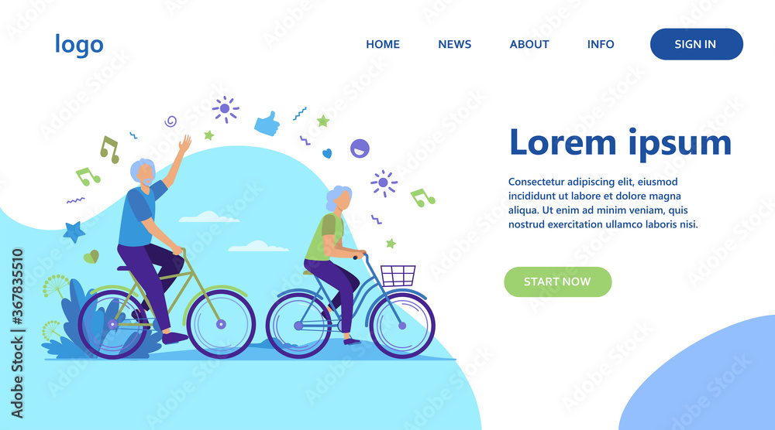775x430 pixels.
Task: Click the front wheel of the woman's bicycle
Action: coord(402,326)
